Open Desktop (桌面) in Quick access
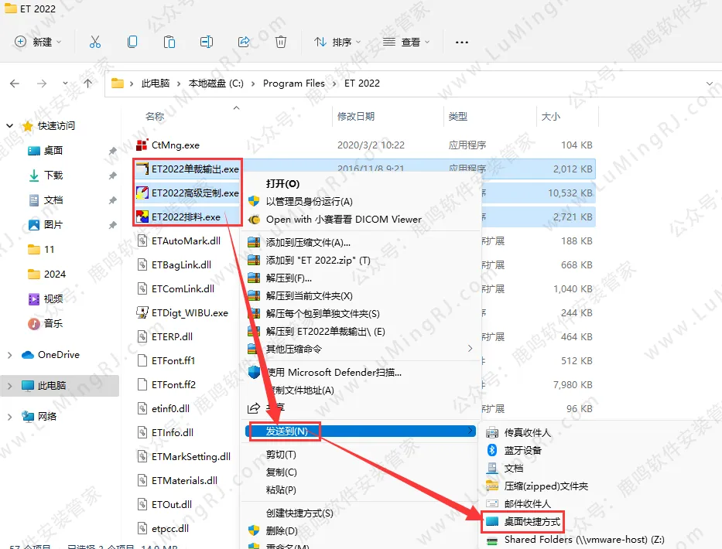Screen dimensions: 722x549 tap(53, 151)
